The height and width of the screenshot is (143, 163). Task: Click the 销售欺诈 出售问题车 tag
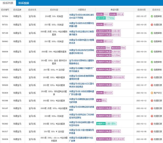pos(106,124)
